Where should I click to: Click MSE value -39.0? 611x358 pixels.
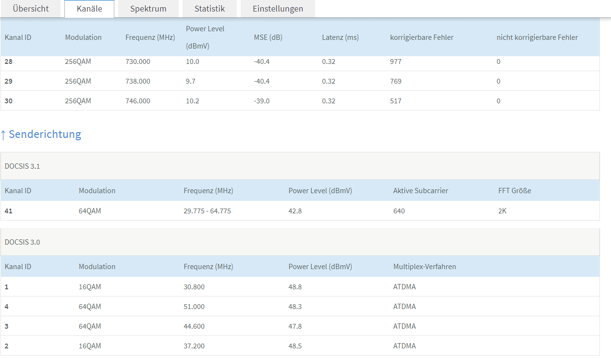262,101
